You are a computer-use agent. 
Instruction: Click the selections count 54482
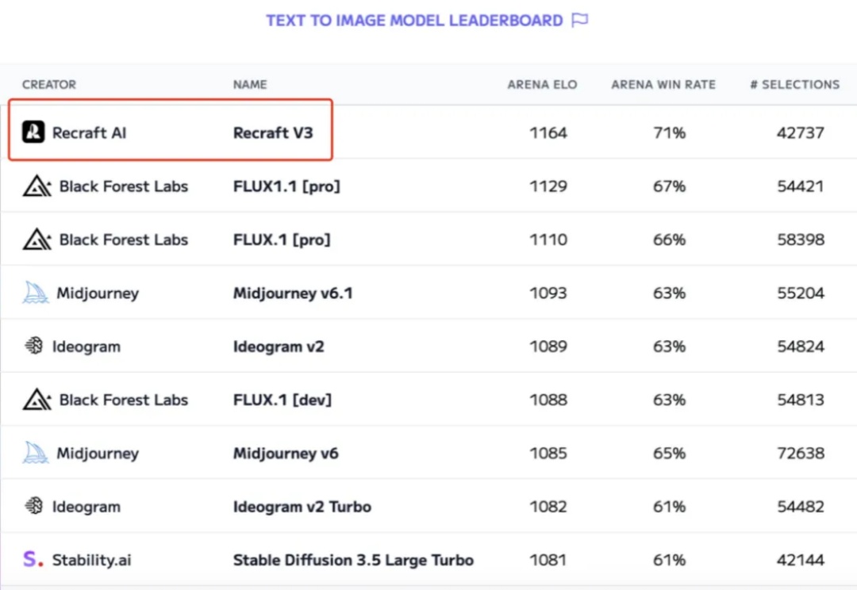tap(800, 507)
